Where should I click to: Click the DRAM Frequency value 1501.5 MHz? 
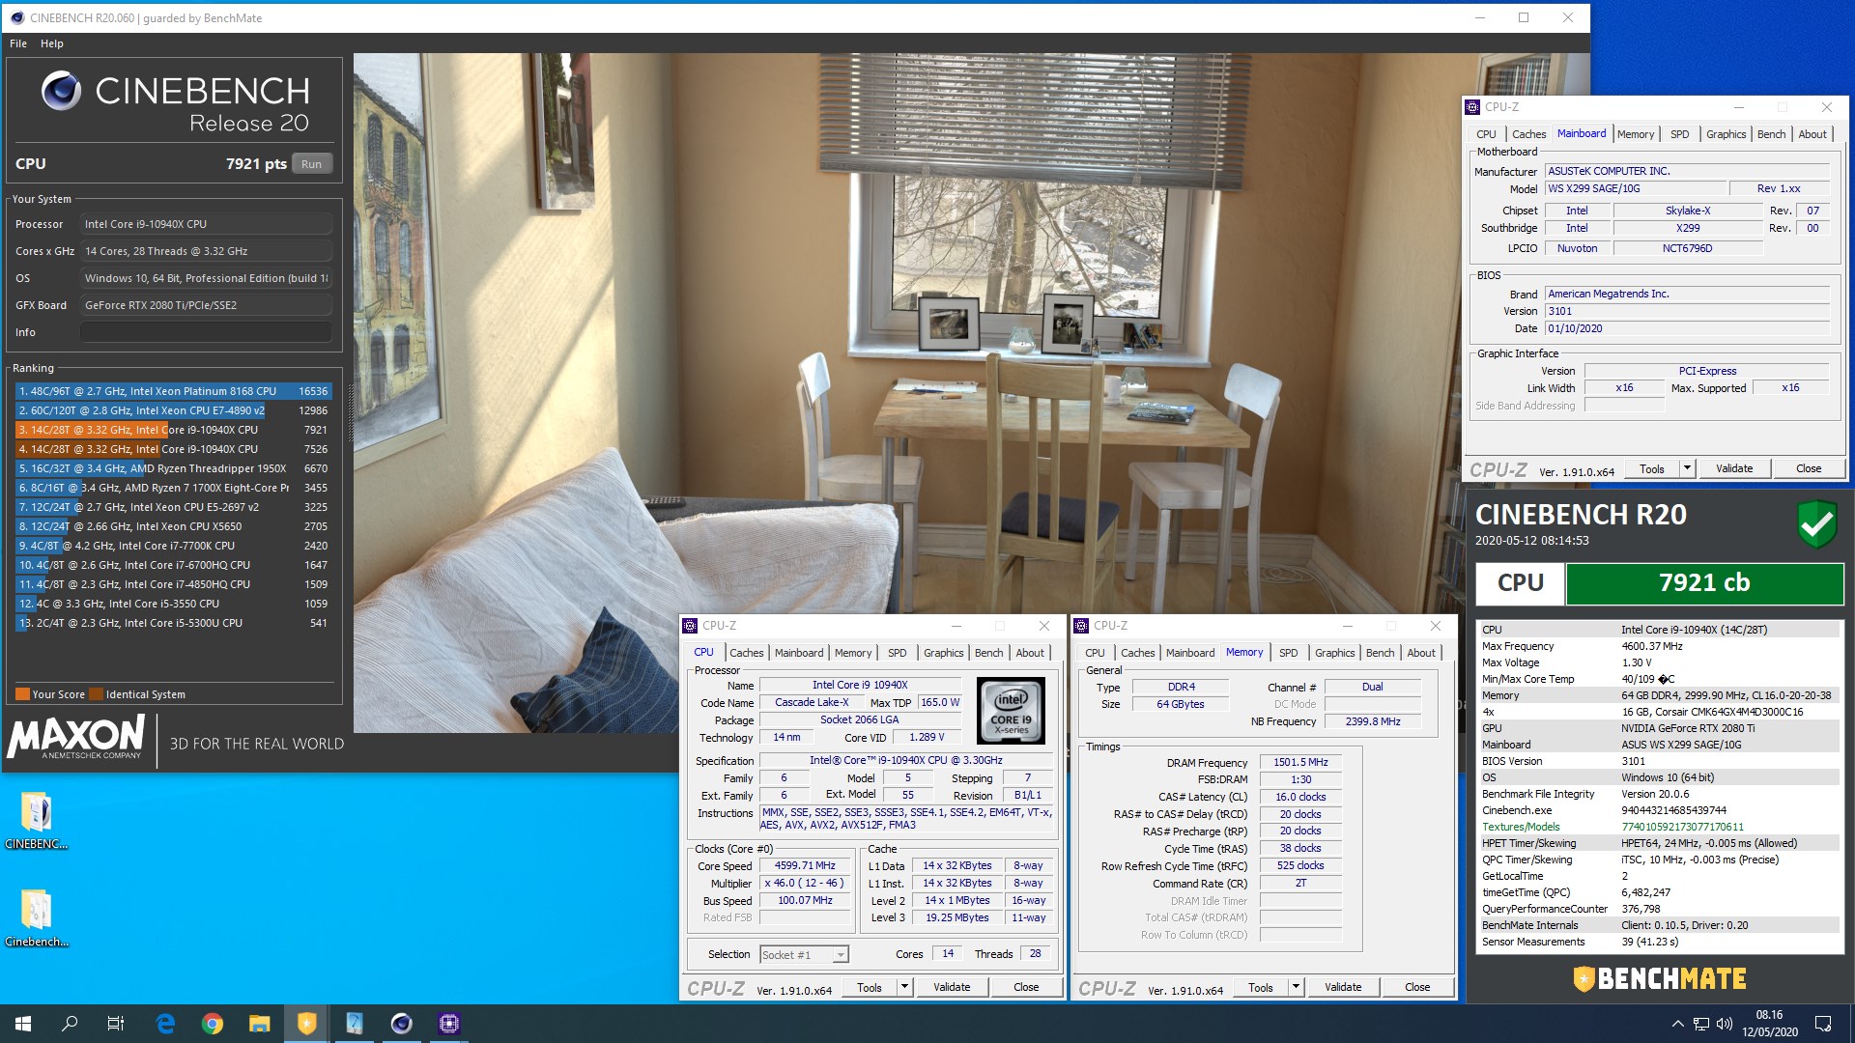coord(1300,762)
